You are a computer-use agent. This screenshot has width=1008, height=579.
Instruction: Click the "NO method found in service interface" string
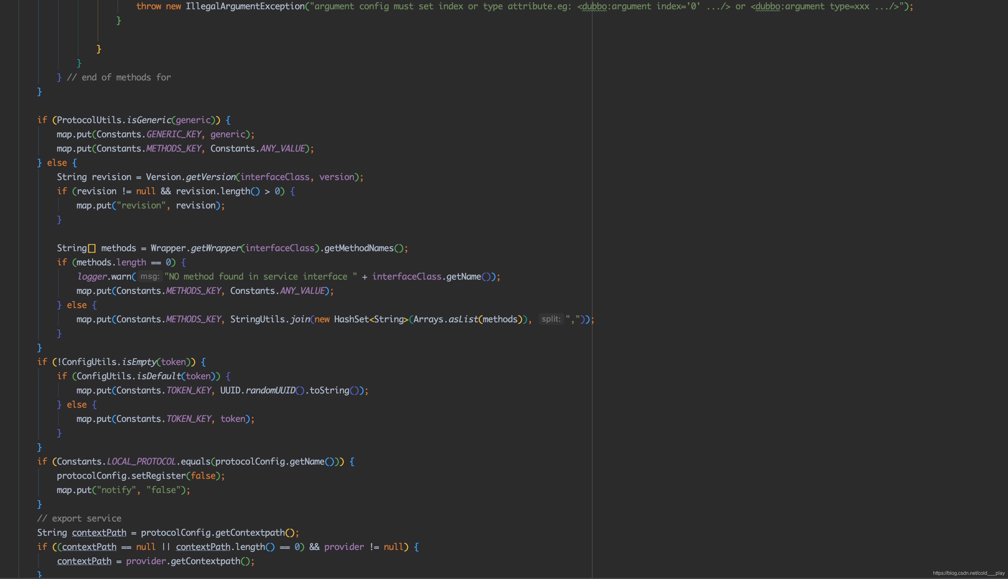261,277
